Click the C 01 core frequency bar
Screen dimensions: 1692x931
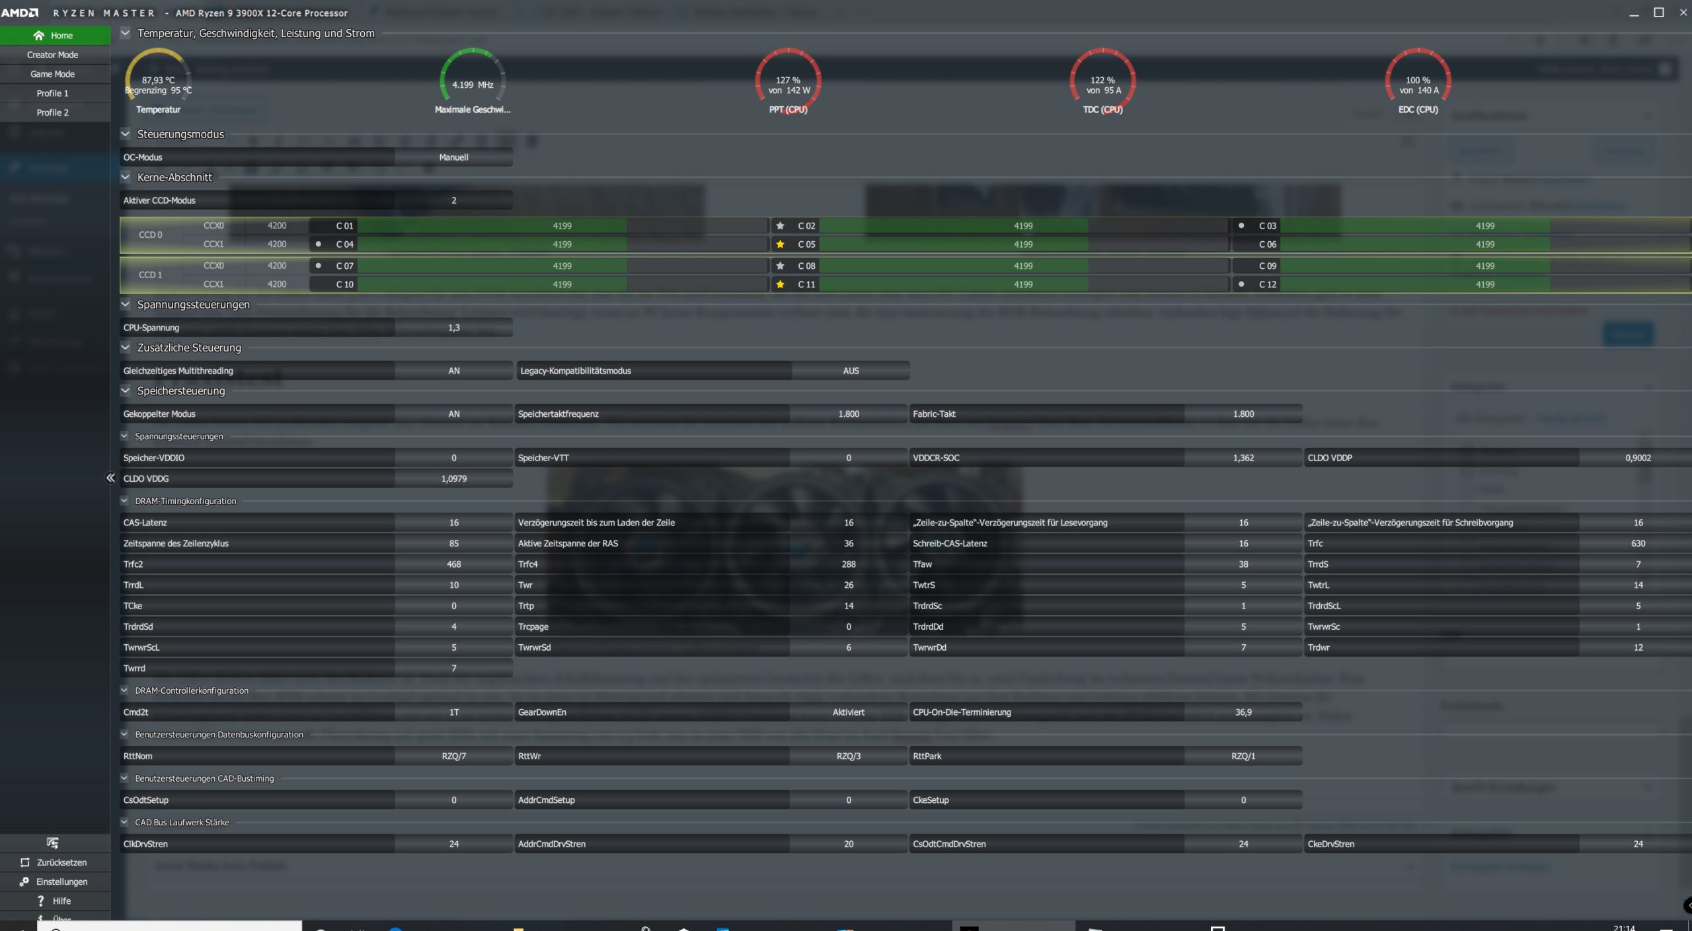(562, 226)
